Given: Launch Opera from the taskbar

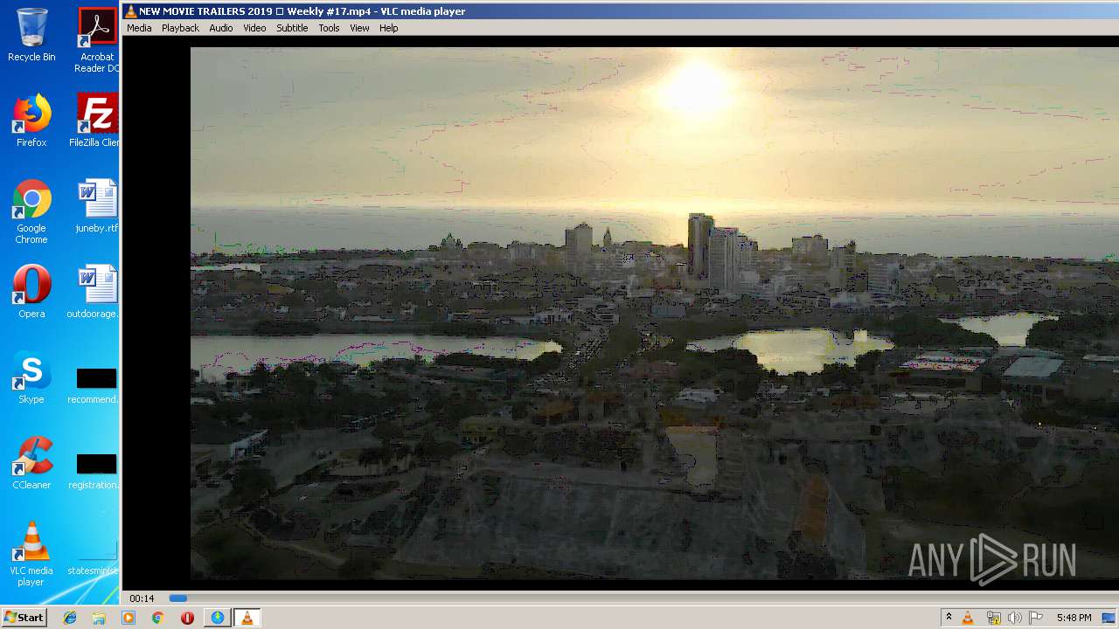Looking at the screenshot, I should point(187,618).
